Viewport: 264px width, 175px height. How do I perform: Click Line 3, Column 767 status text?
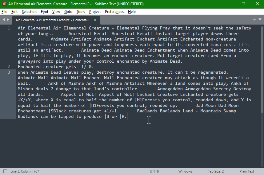click(x=25, y=171)
